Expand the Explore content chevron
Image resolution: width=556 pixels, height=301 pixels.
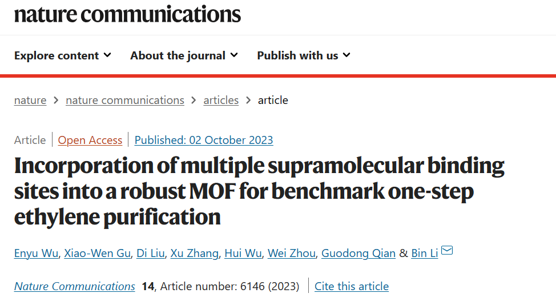[x=107, y=55]
